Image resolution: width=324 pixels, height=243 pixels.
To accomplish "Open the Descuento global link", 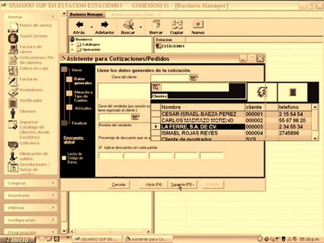I will coord(74,140).
